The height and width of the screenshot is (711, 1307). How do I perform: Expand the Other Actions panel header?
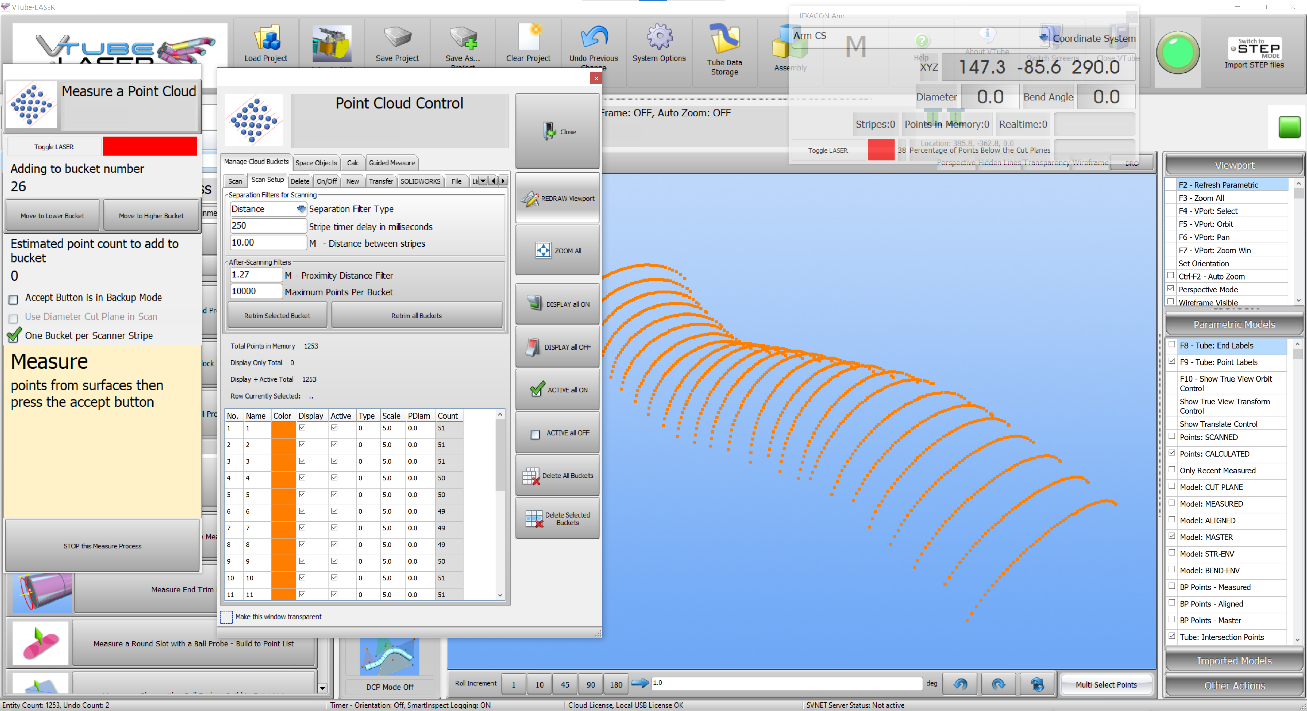pyautogui.click(x=1234, y=685)
